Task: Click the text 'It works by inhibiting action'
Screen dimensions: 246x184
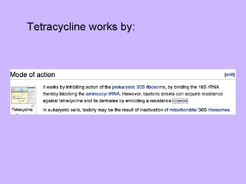Action: pyautogui.click(x=71, y=87)
